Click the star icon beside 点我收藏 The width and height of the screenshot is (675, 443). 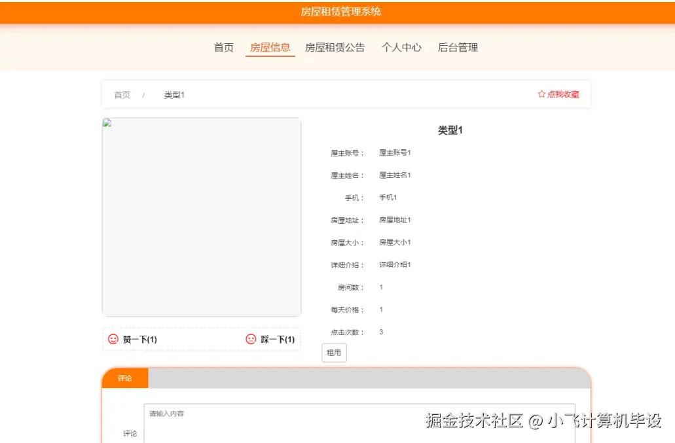[541, 94]
